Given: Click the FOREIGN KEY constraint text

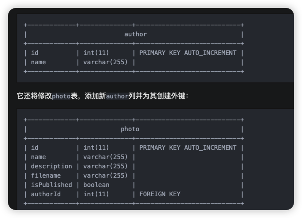Looking at the screenshot, I should point(160,194).
